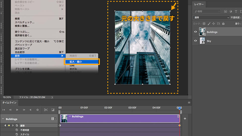This screenshot has width=242, height=136.
Task: Choose コンテンツに応じて拡大・縮小 item
Action: click(38, 41)
